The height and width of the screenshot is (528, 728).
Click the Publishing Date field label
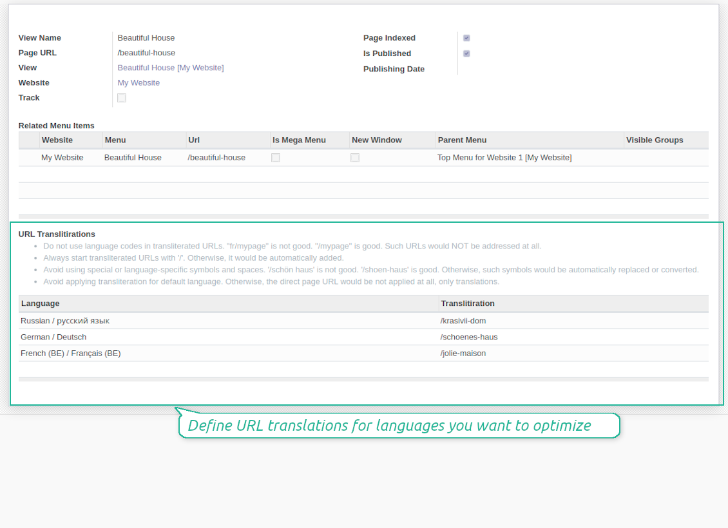(394, 69)
